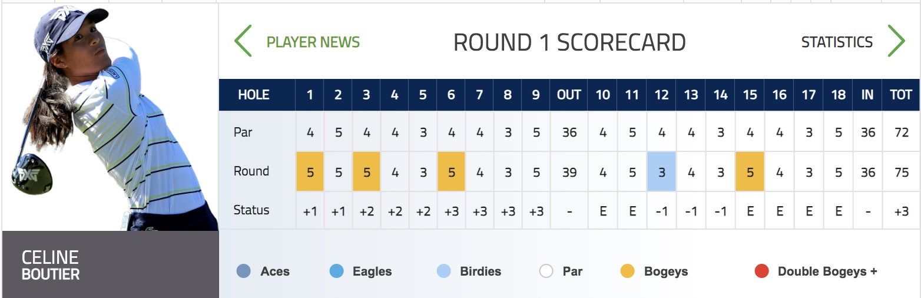Click the TOT column header

click(901, 95)
